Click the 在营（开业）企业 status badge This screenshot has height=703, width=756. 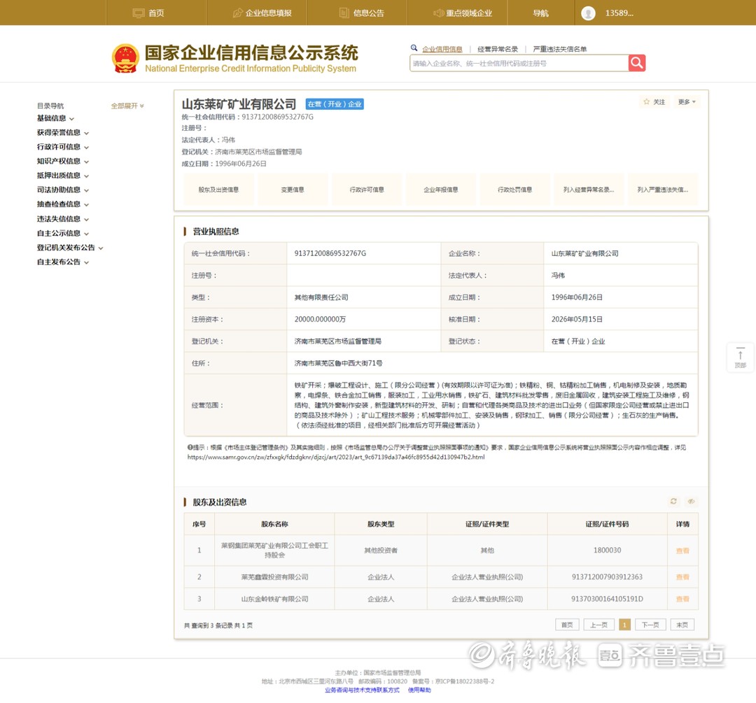point(335,104)
